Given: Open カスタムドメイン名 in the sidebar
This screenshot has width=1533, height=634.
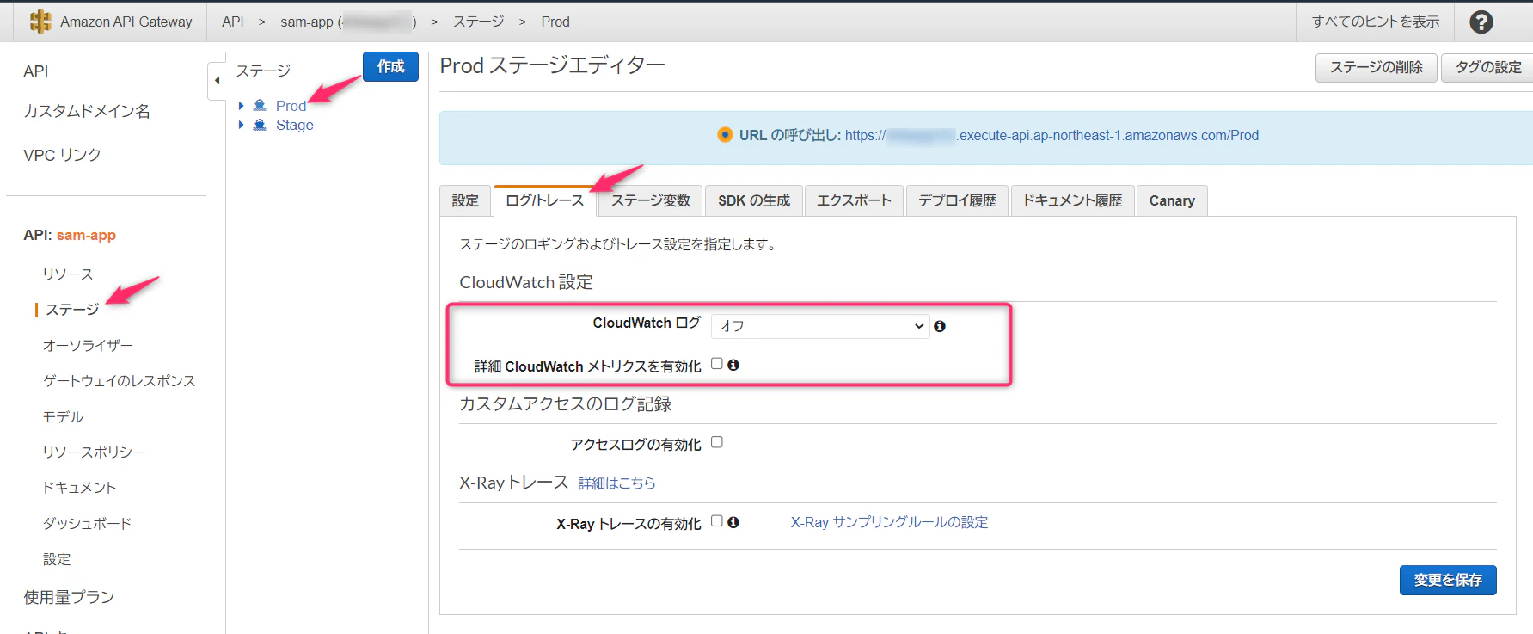Looking at the screenshot, I should click(x=87, y=111).
